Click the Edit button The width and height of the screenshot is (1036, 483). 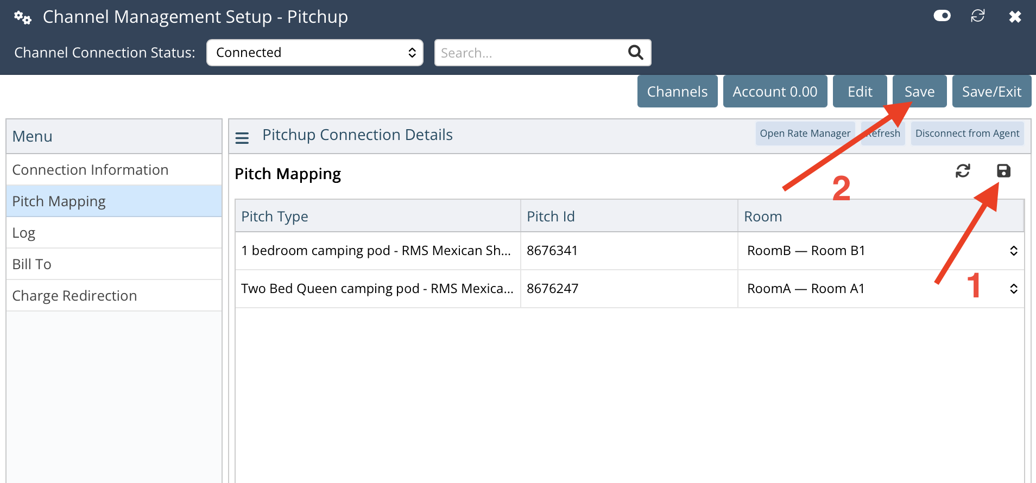[860, 91]
